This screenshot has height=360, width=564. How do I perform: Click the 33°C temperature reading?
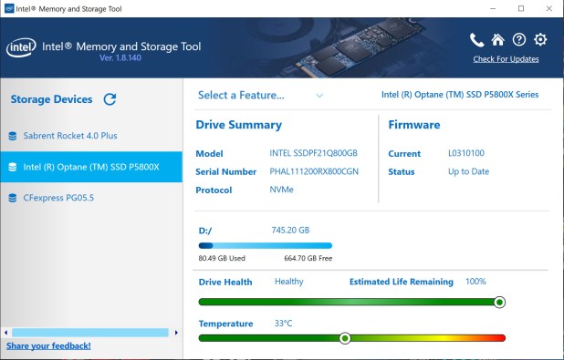pyautogui.click(x=284, y=324)
